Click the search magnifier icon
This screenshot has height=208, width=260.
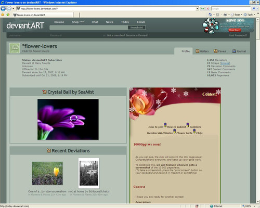pos(254,8)
